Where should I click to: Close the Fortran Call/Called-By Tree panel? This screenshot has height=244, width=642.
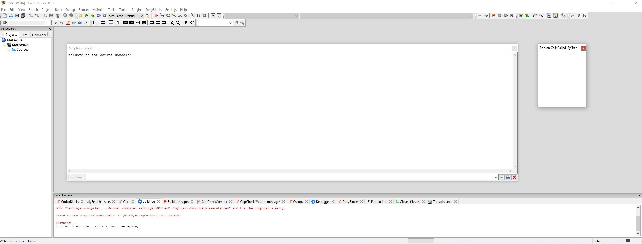pos(583,48)
